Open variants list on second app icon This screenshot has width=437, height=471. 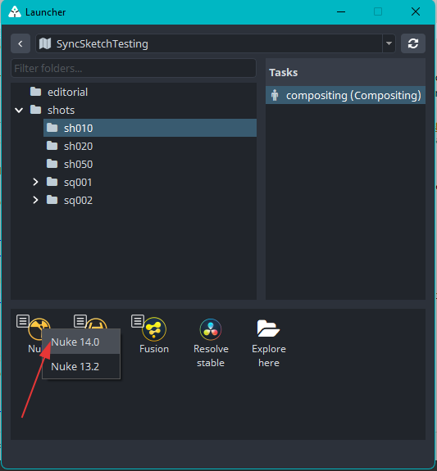point(80,321)
